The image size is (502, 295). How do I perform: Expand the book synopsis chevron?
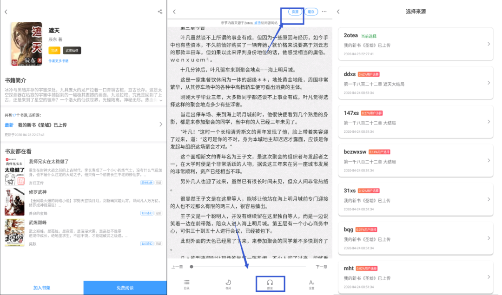click(161, 100)
